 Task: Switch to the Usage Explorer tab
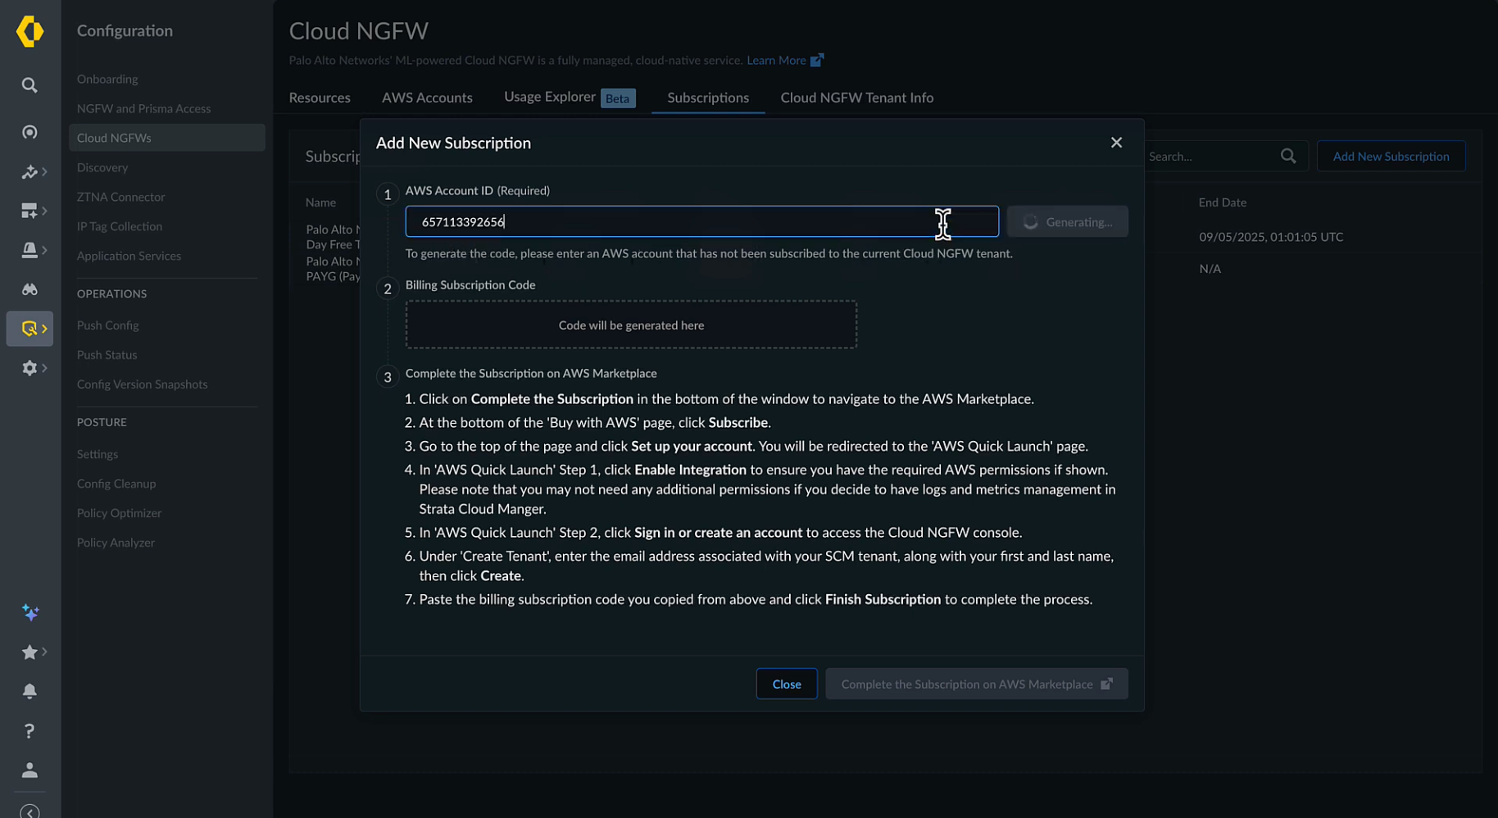(x=570, y=98)
